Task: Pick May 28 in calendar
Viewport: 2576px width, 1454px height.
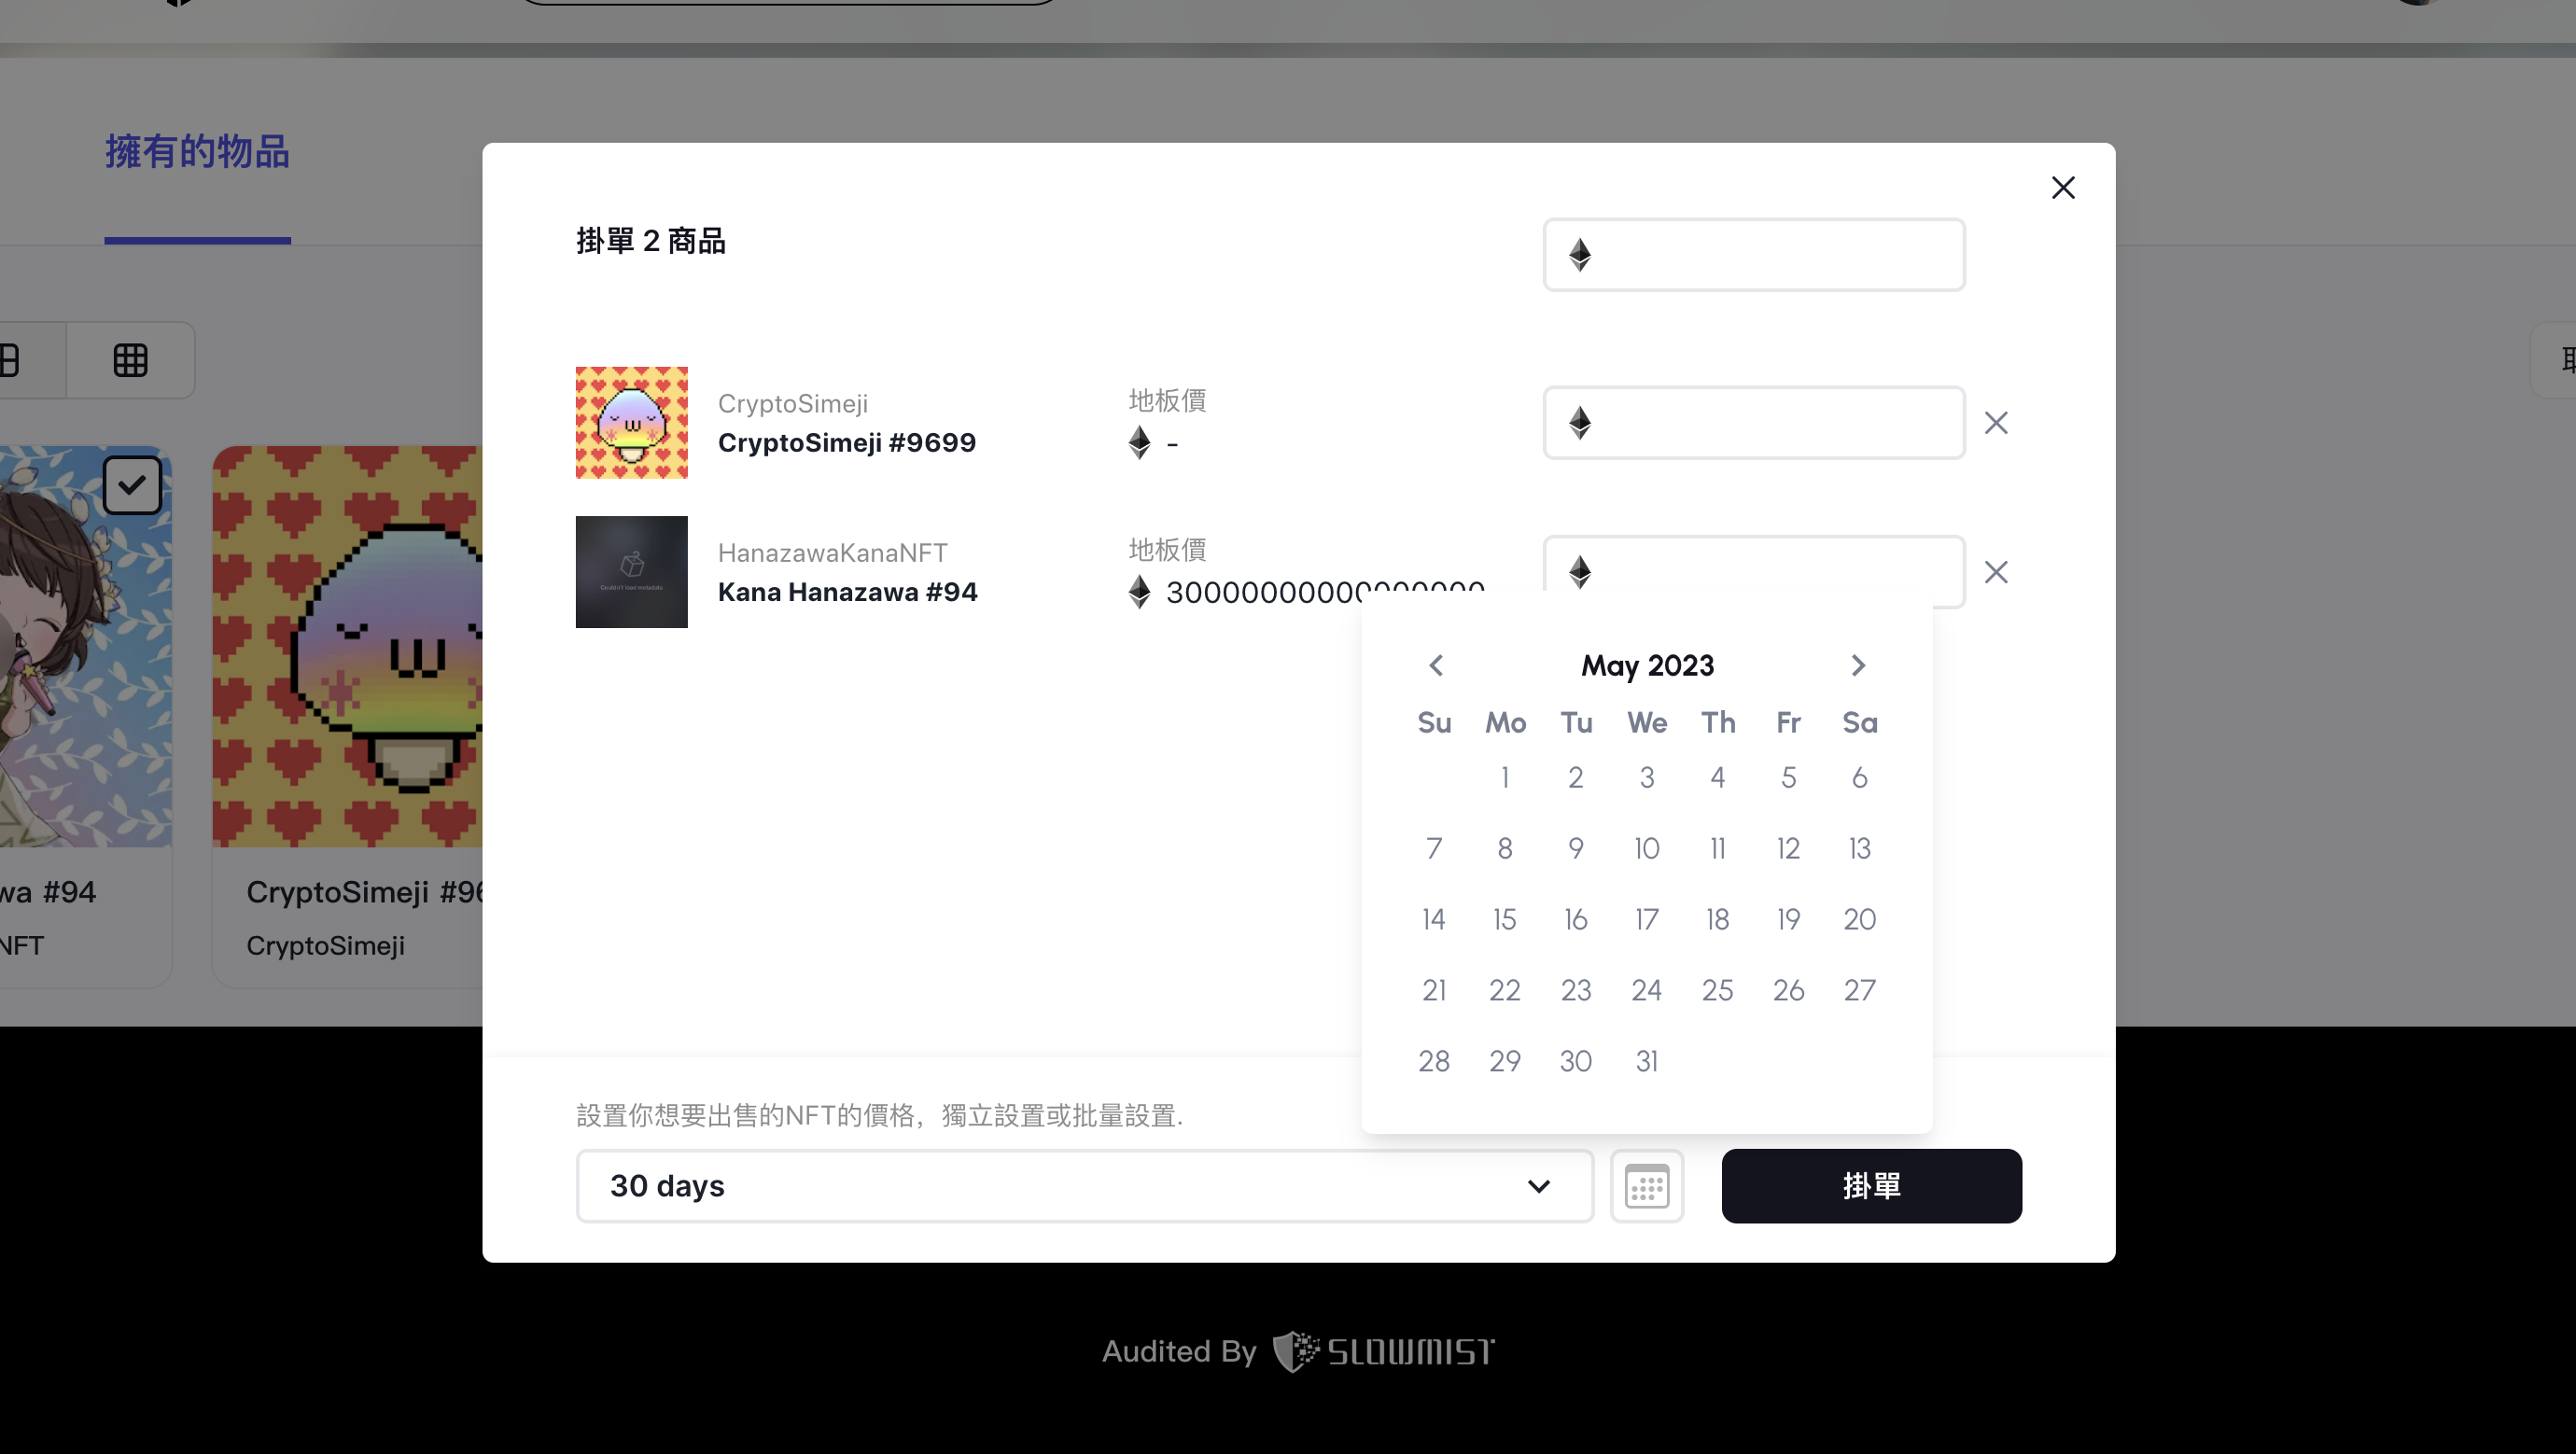Action: pyautogui.click(x=1434, y=1062)
